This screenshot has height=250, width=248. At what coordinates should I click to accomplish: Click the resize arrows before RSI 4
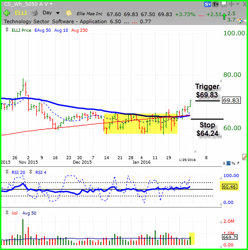tap(30, 172)
